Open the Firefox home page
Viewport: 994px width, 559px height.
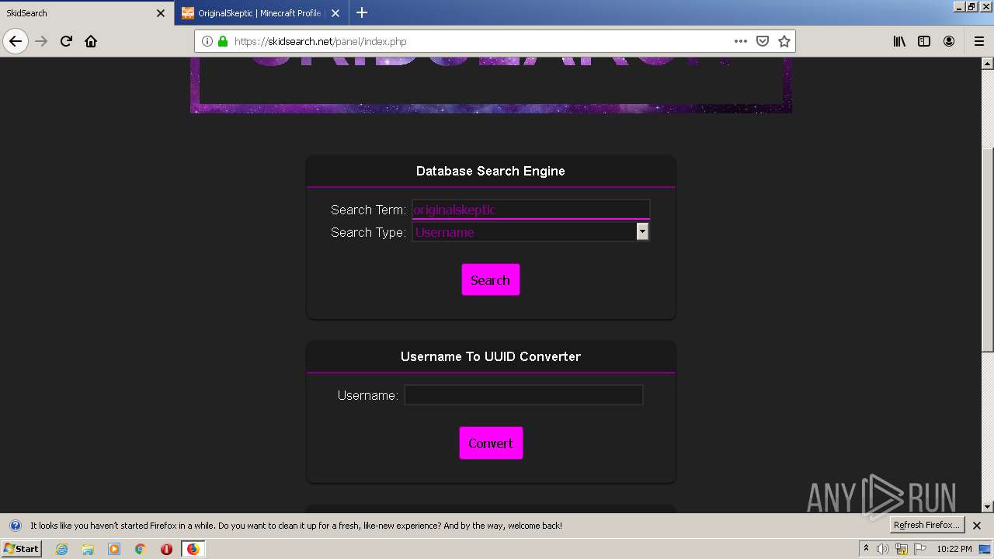91,41
